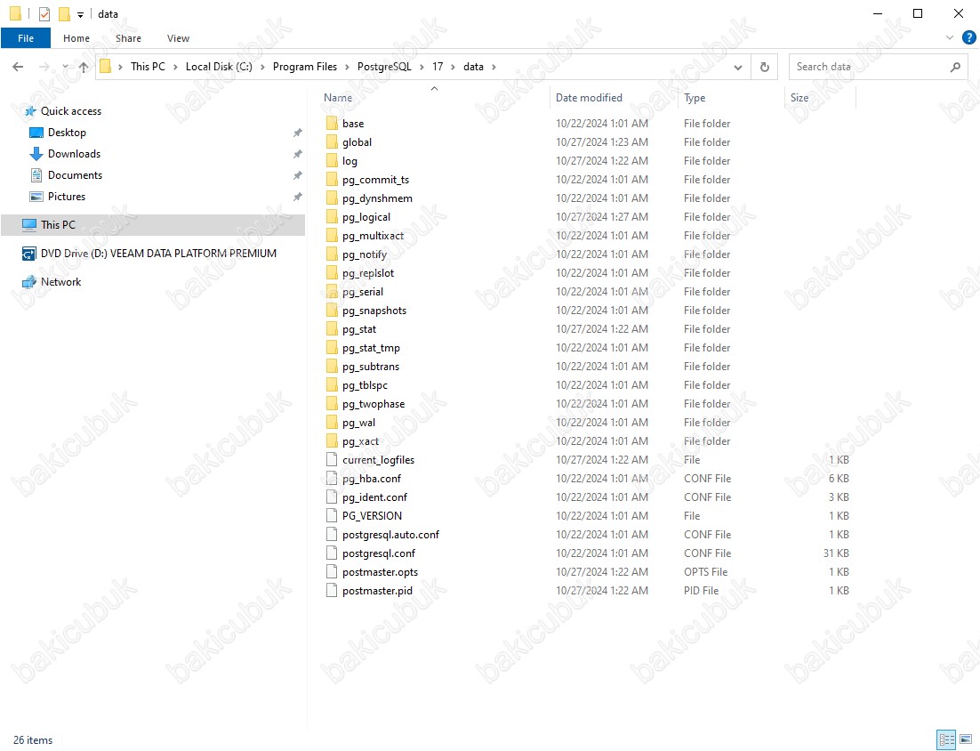980x751 pixels.
Task: Open the File menu
Action: point(26,38)
